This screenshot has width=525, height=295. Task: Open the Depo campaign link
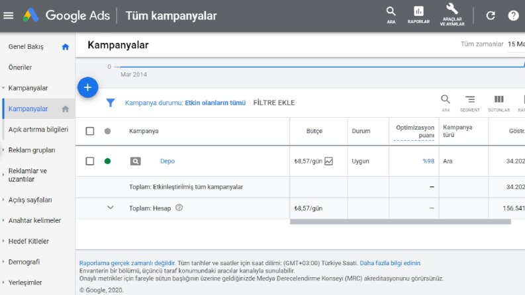[x=167, y=161]
